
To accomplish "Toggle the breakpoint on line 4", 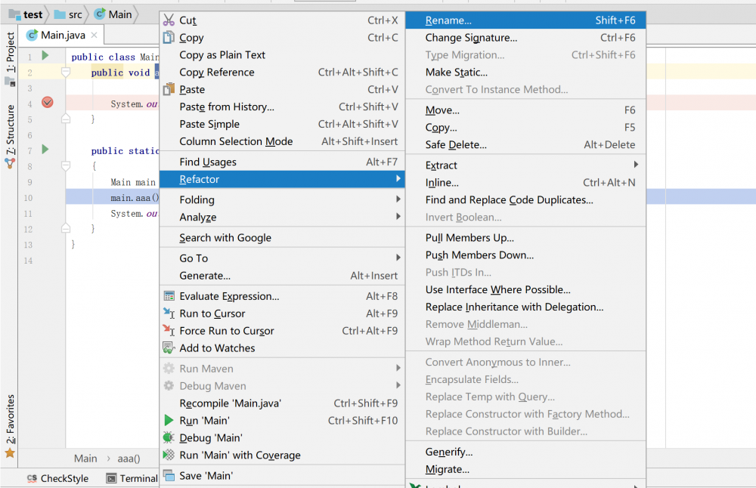I will coord(47,101).
